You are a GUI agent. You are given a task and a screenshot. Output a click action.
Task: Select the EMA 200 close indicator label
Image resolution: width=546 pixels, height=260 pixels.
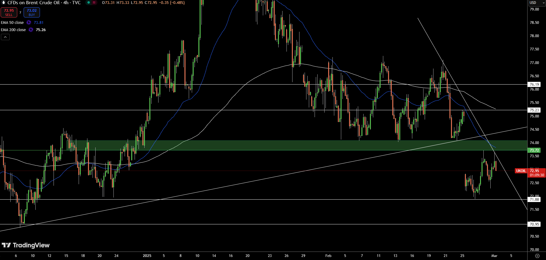pyautogui.click(x=13, y=30)
